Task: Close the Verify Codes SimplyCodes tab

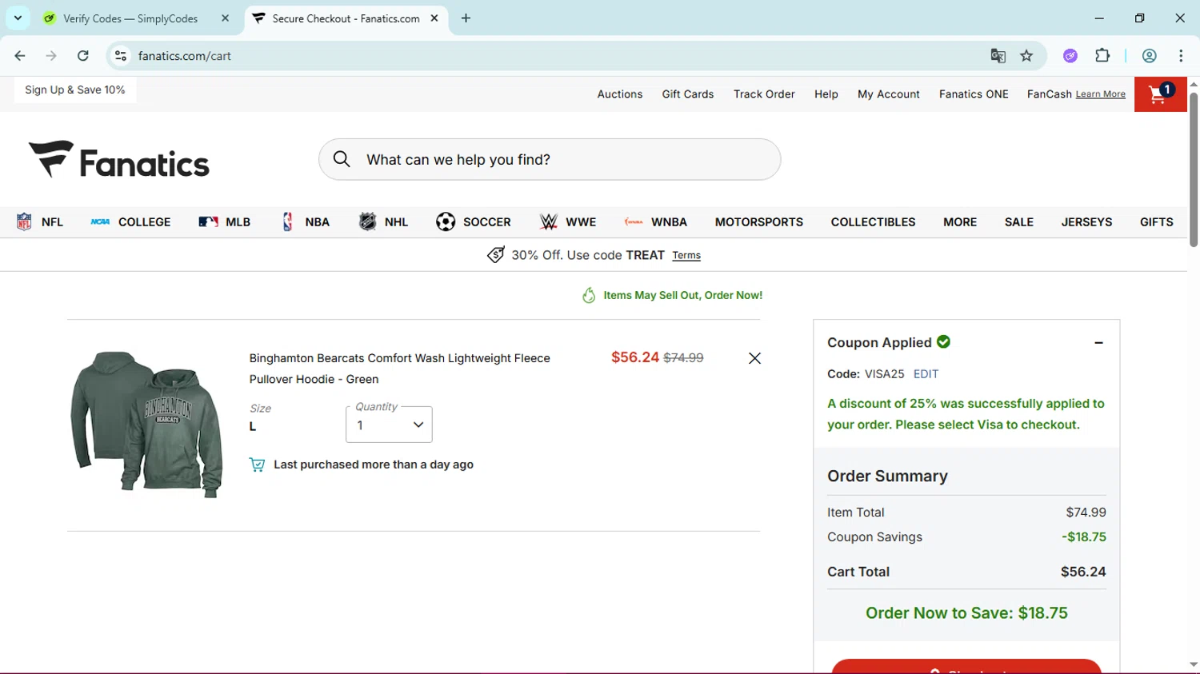Action: [x=225, y=18]
